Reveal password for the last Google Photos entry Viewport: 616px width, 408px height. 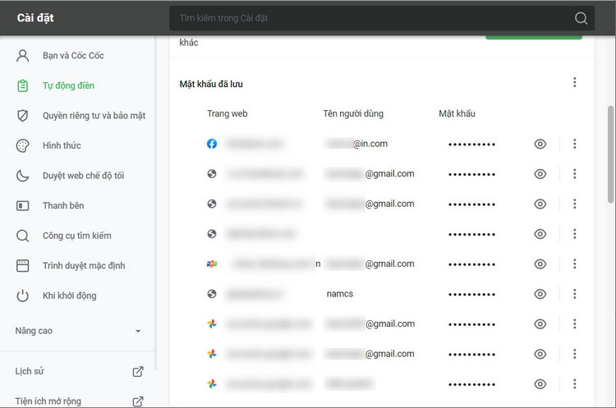tap(540, 384)
